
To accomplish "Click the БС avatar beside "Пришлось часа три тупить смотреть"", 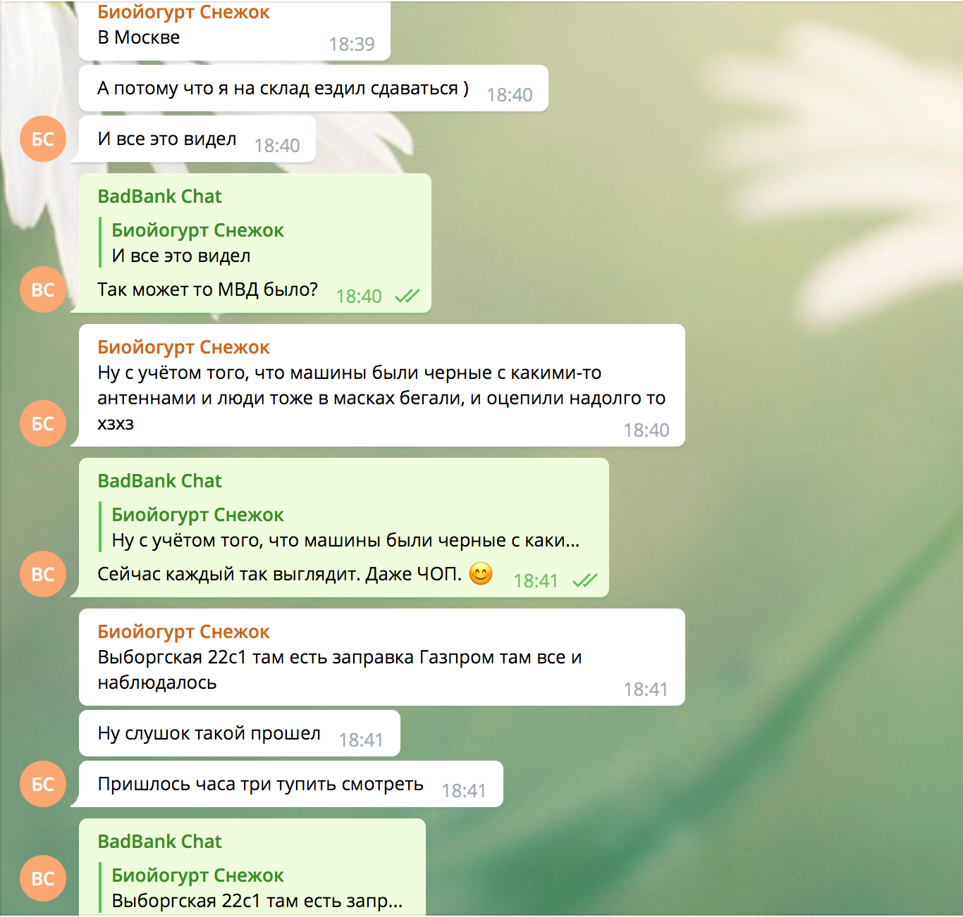I will coord(43,784).
